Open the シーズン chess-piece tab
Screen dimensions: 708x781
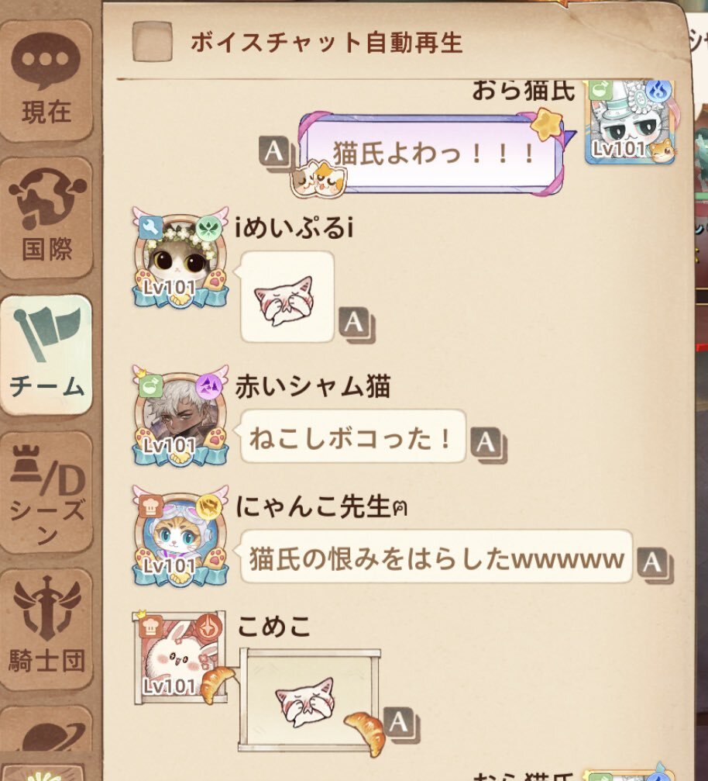pyautogui.click(x=46, y=492)
